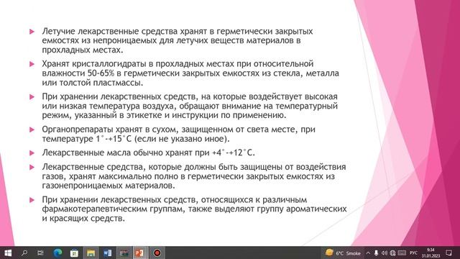Switch to the PowerPoint taskbar app

140,253
